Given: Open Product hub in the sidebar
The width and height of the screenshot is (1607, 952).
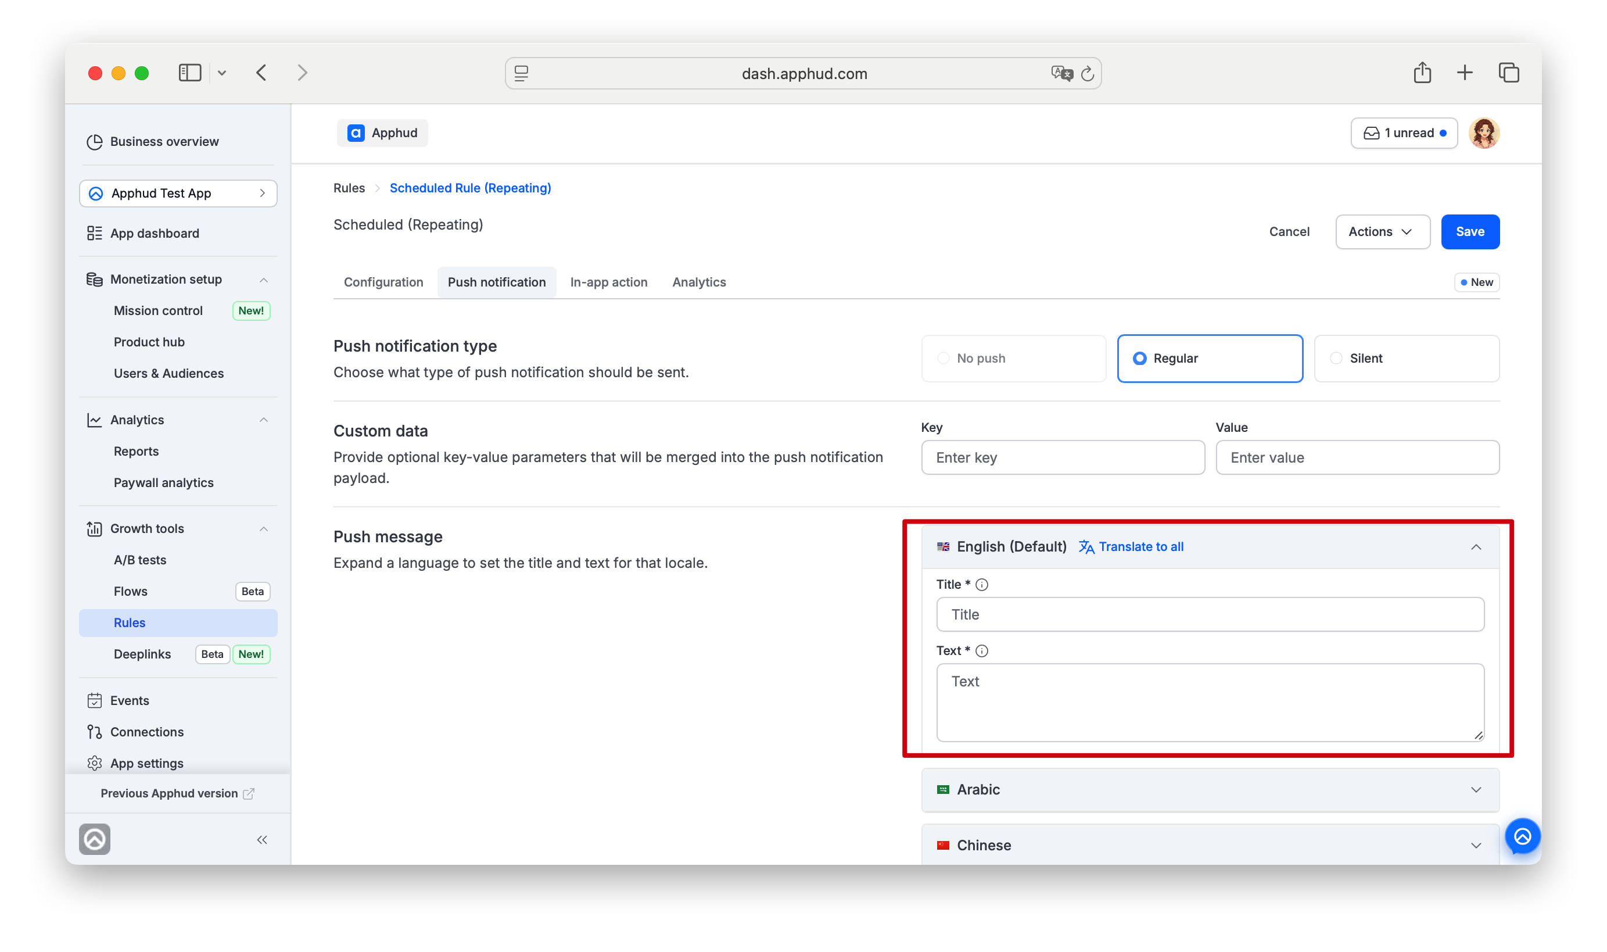Looking at the screenshot, I should (x=149, y=342).
